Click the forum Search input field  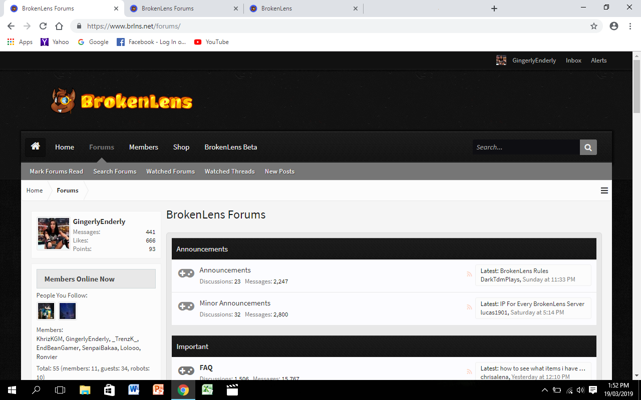pyautogui.click(x=526, y=147)
